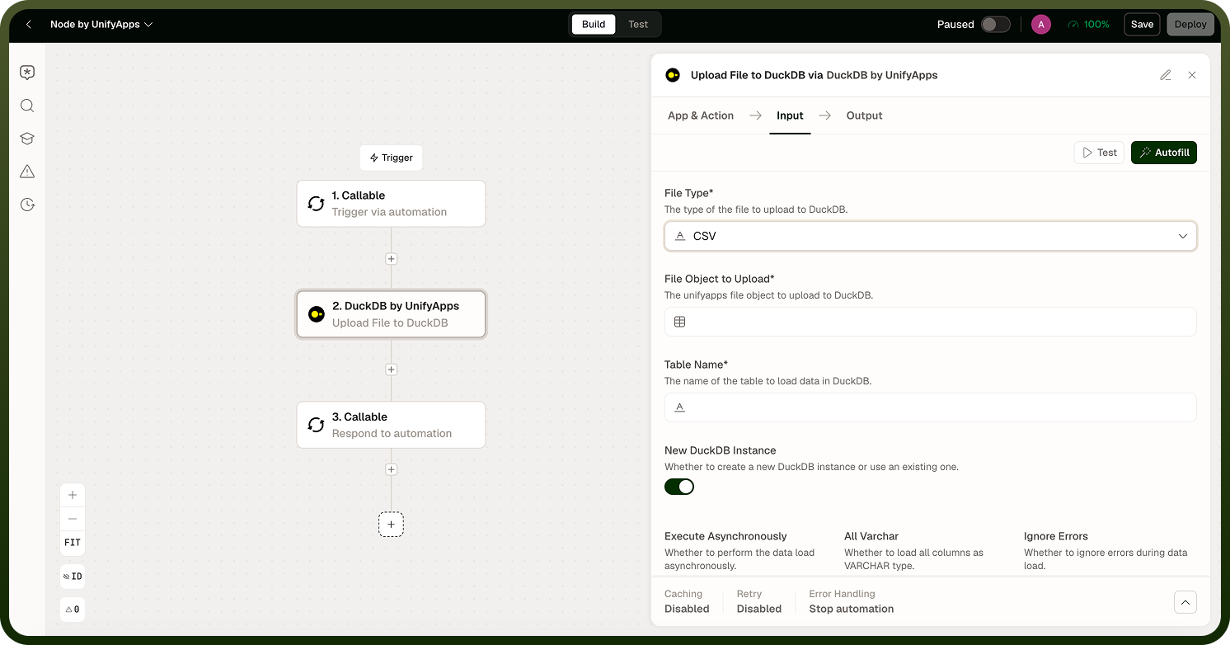1230x645 pixels.
Task: Select the 3. Callable respond node
Action: click(x=392, y=425)
